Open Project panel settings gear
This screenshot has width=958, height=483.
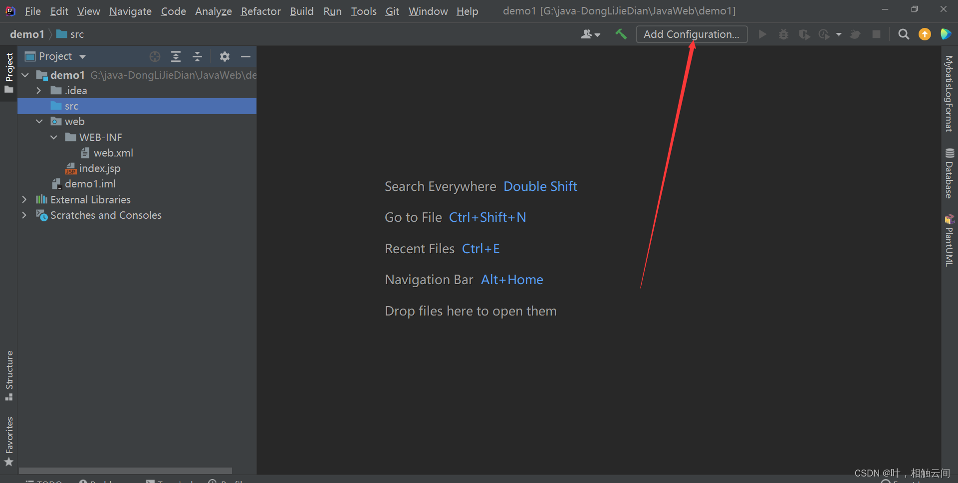[x=225, y=56]
